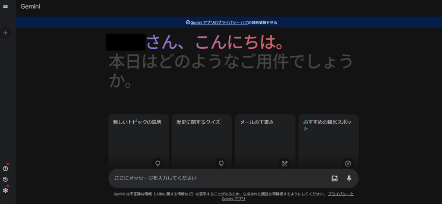Open the activity history clock icon
Viewport: 442px width, 204px height.
5,179
